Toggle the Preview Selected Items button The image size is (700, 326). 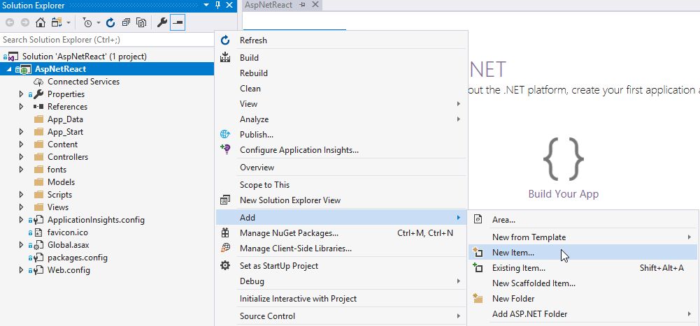tap(178, 22)
